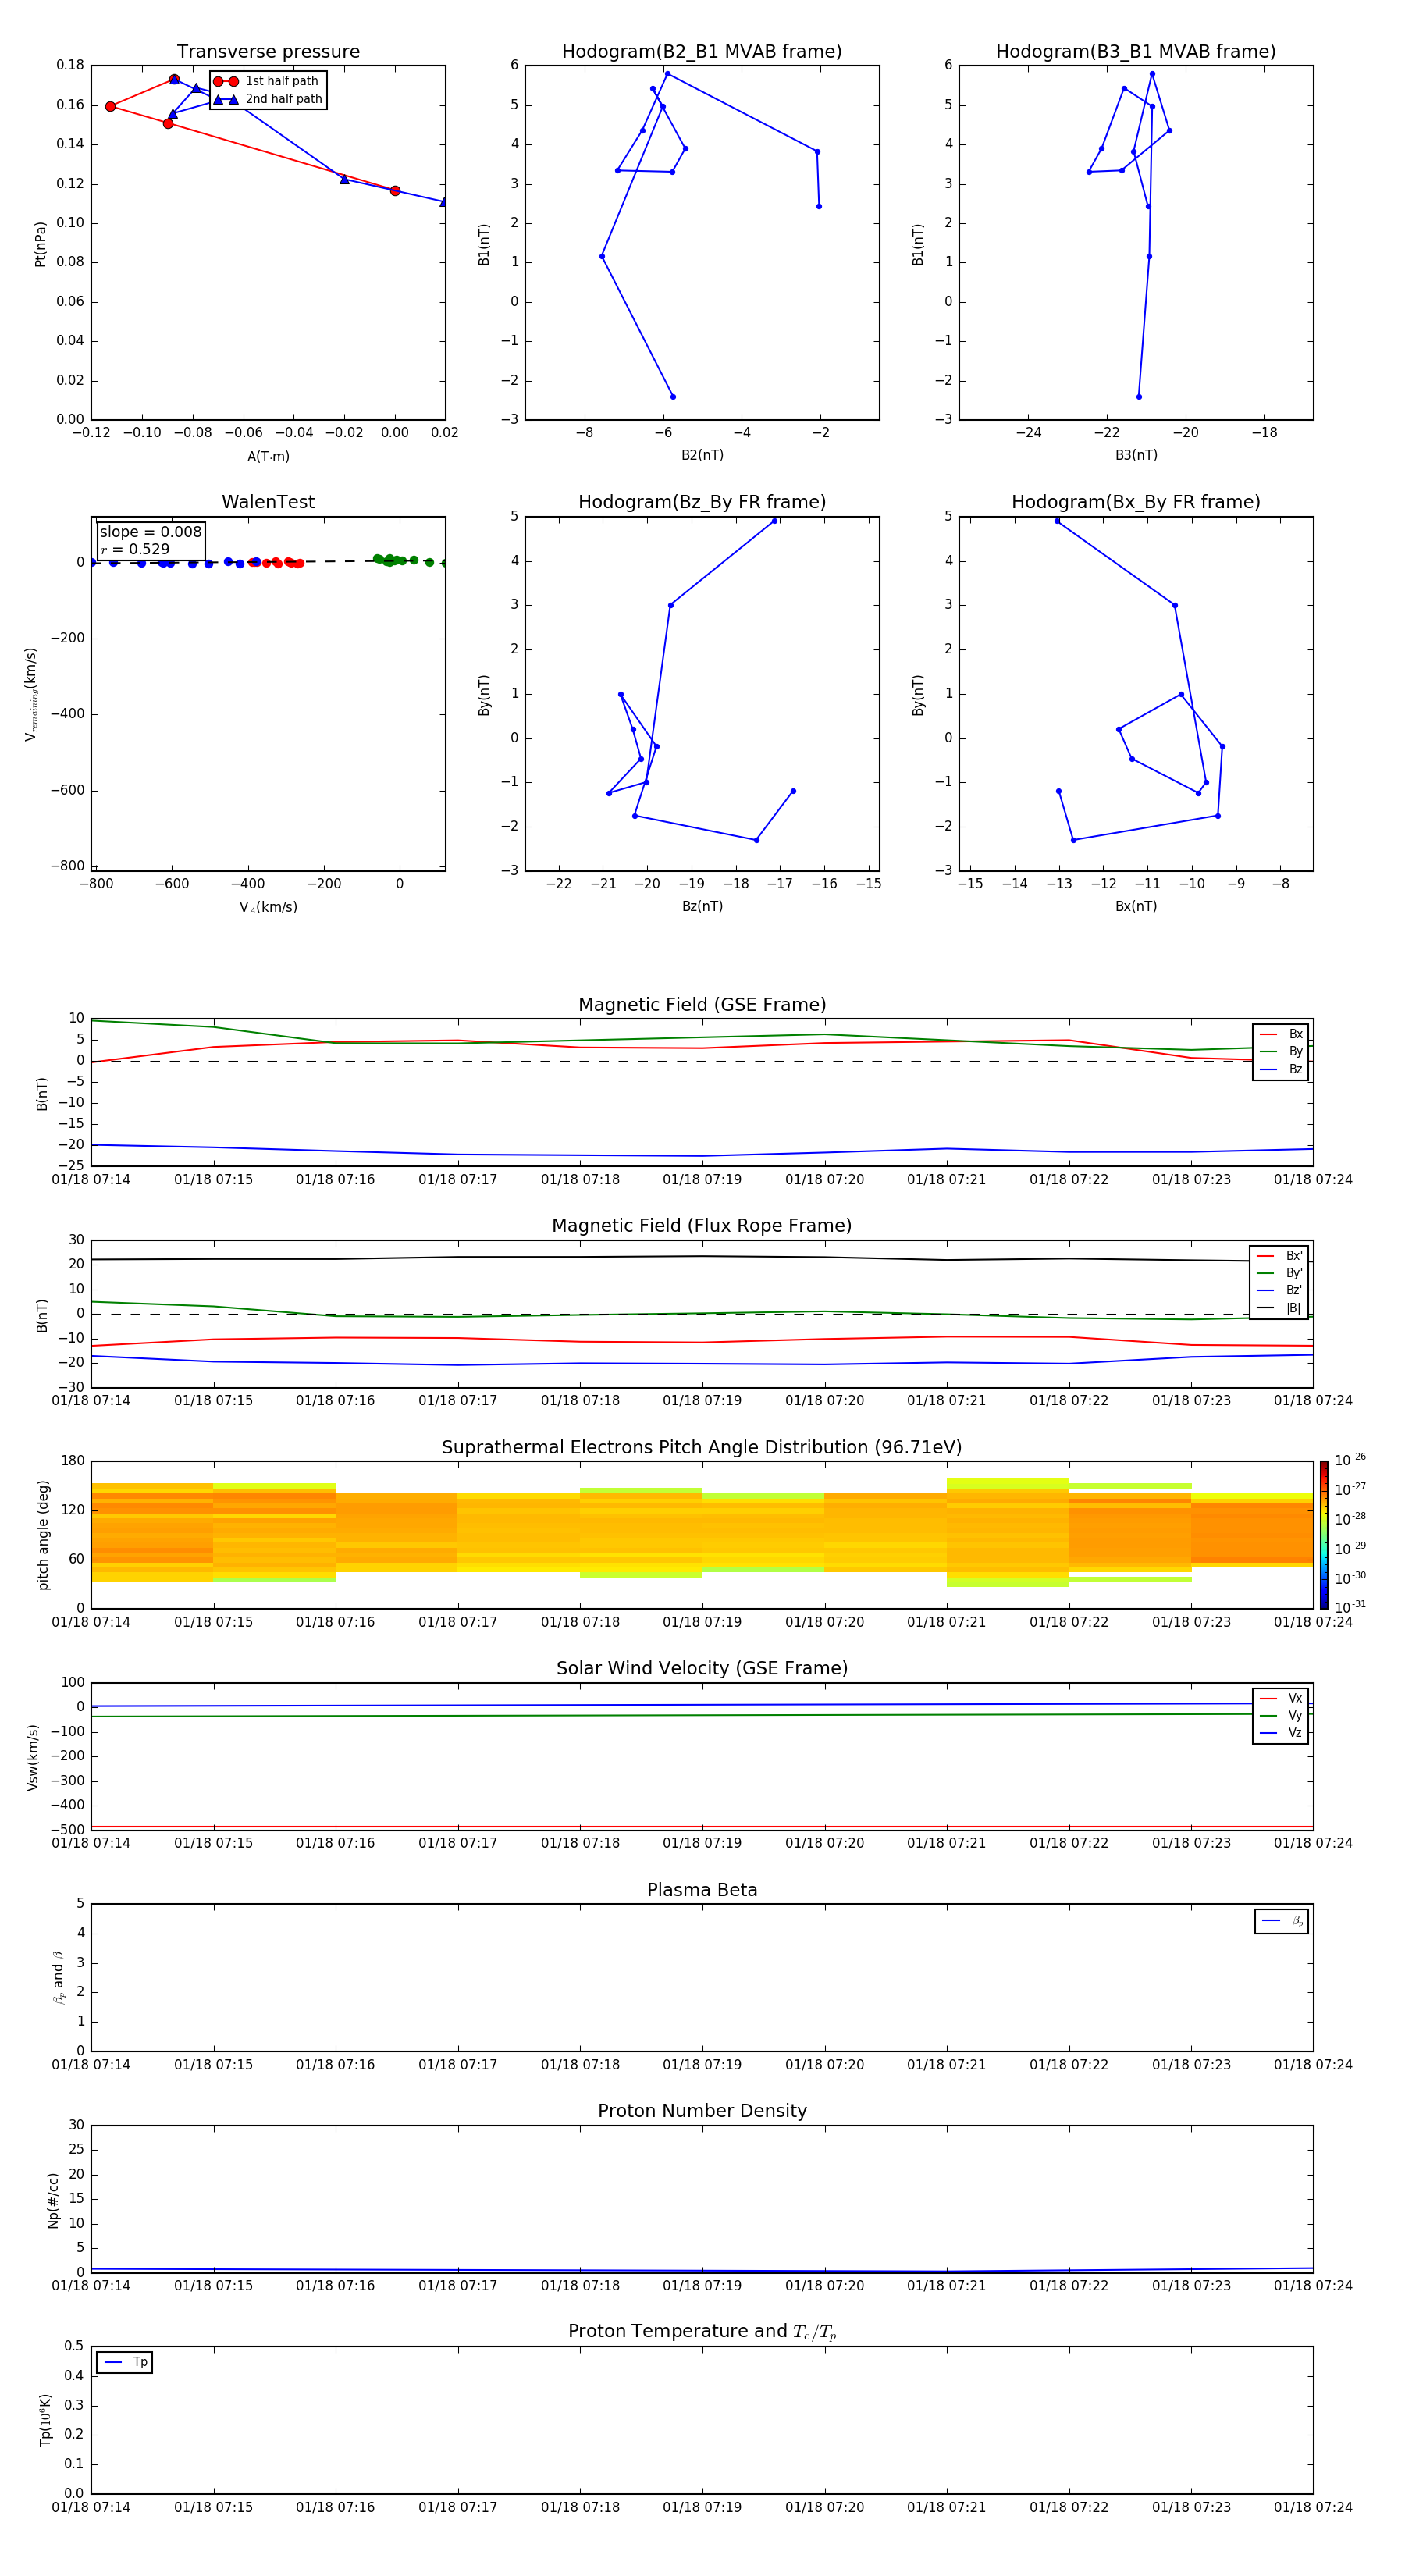Viewport: 1405px width, 2576px height.
Task: Click the 'A(T·m)' x-axis label
Action: coord(268,456)
